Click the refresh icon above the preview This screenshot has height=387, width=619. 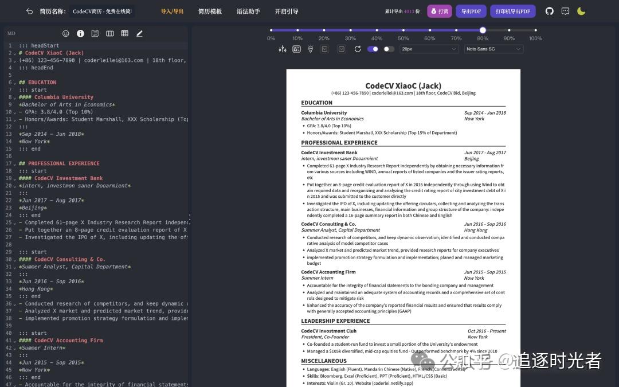[357, 49]
